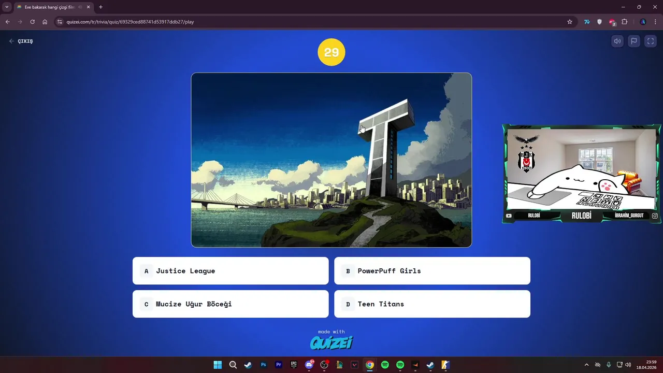Click the Quizei logo at the bottom

click(331, 342)
